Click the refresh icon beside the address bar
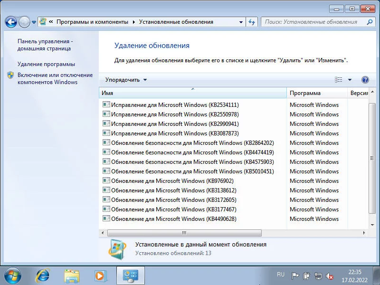The width and height of the screenshot is (380, 285). (x=252, y=22)
